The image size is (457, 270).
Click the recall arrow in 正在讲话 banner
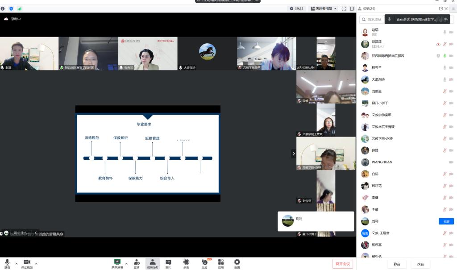point(446,19)
